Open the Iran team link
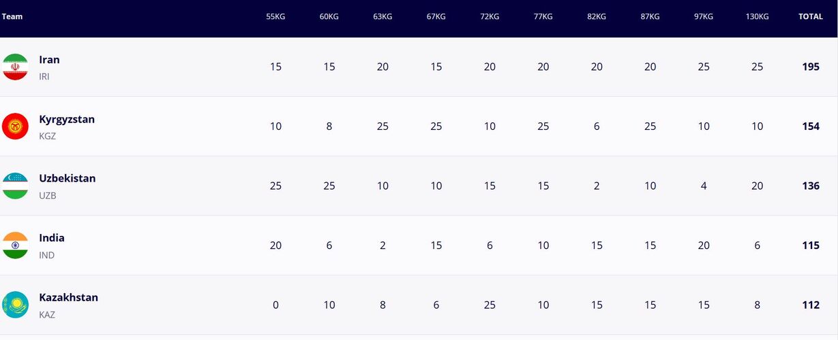The width and height of the screenshot is (838, 340). (49, 60)
